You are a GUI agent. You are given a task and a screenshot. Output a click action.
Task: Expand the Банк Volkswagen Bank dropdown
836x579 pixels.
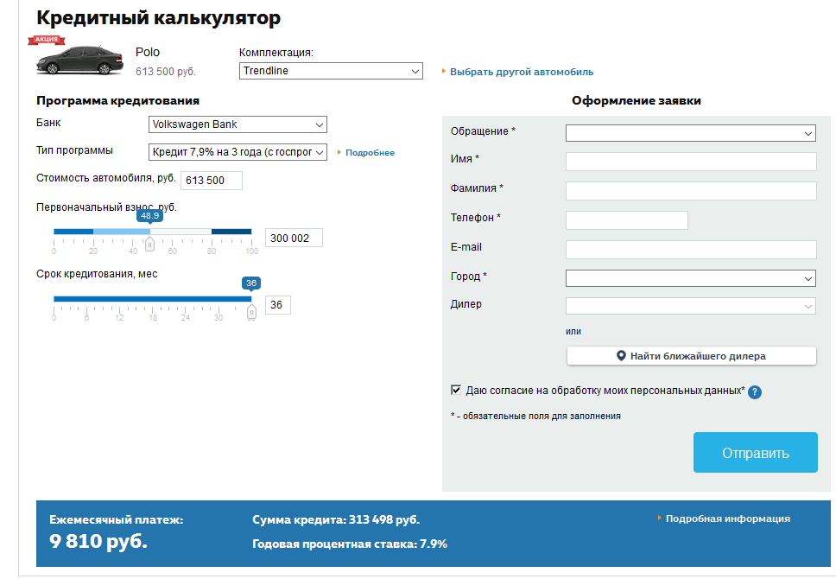pos(237,124)
